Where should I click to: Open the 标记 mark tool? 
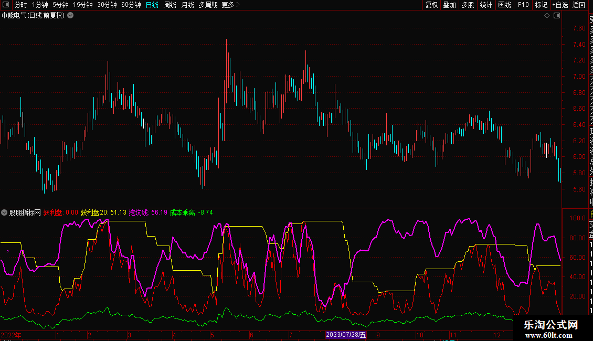pos(541,5)
